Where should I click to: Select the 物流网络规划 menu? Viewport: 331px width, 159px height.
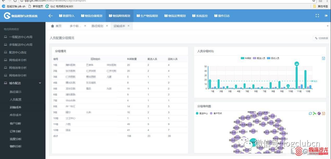pyautogui.click(x=120, y=16)
